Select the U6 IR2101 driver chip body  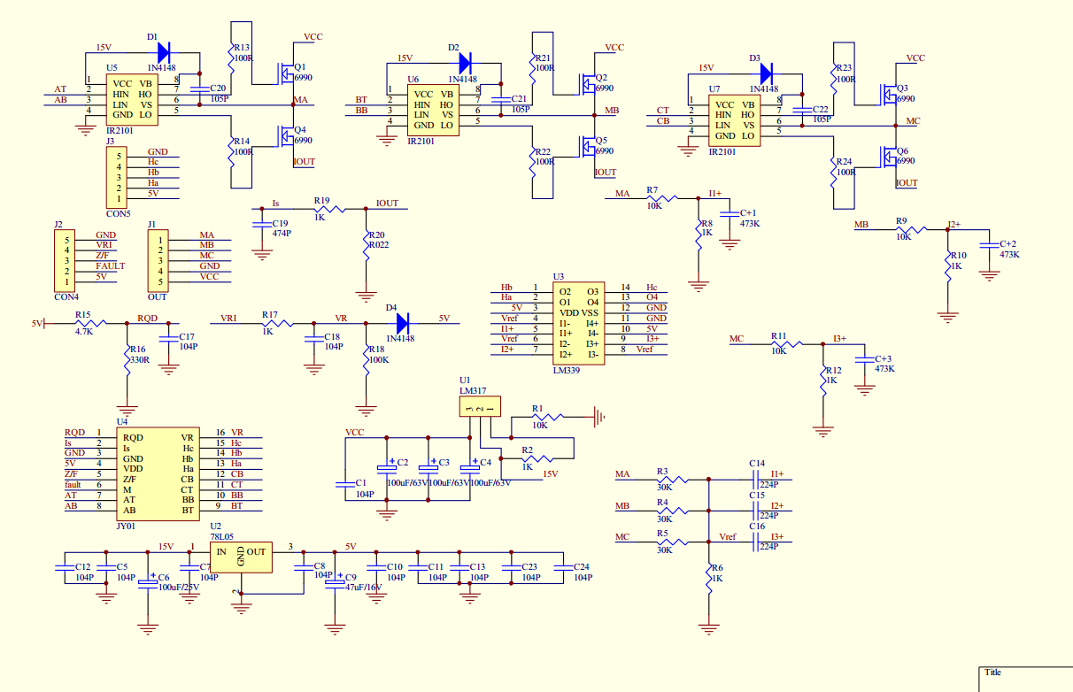coord(435,109)
